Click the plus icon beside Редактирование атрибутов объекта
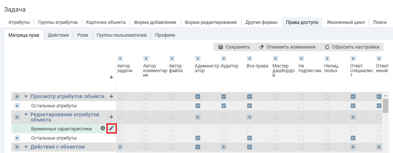 (x=111, y=117)
